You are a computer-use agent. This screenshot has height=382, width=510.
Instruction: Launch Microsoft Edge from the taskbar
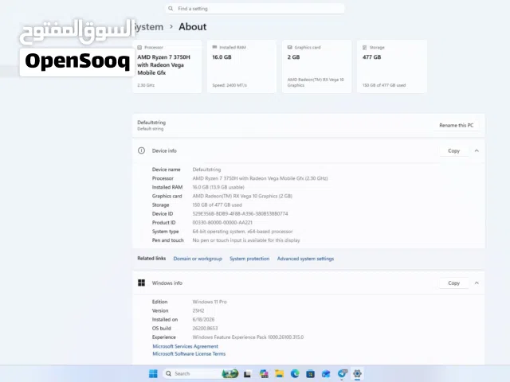point(295,374)
